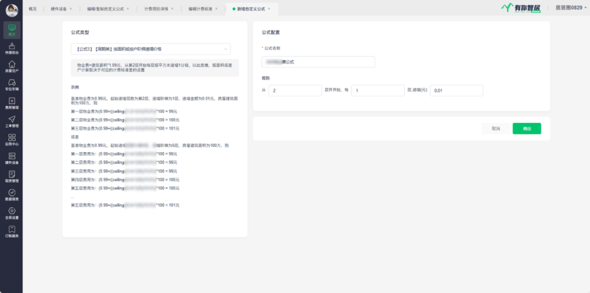Click the user avatar at top left
Viewport: 590px width, 293px height.
[11, 10]
